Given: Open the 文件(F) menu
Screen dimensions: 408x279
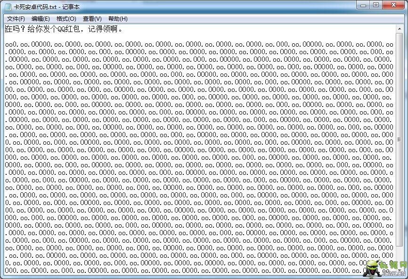Looking at the screenshot, I should point(16,19).
